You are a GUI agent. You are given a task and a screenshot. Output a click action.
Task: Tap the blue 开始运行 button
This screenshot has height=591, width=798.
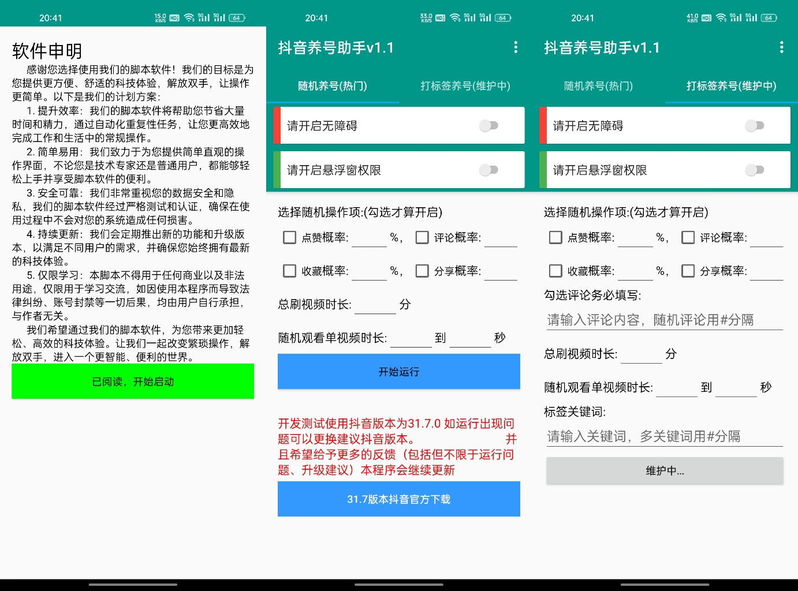coord(399,372)
